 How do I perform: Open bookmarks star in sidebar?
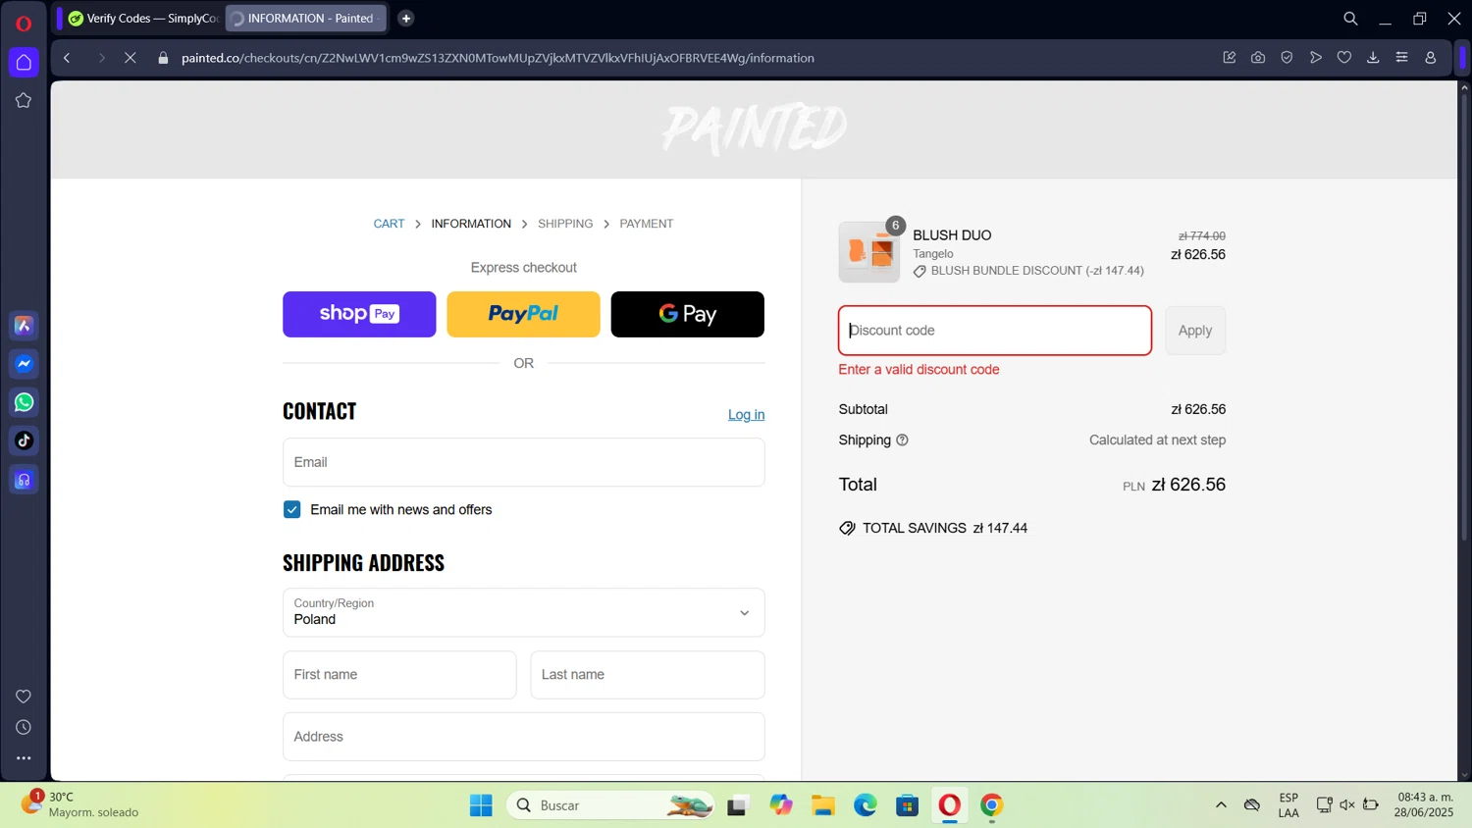(24, 100)
